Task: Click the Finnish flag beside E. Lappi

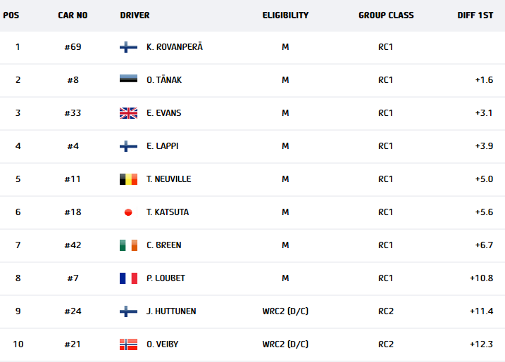Action: point(128,146)
